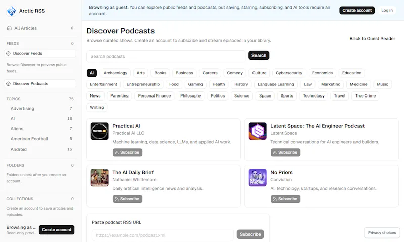Select the Language Learning category
This screenshot has width=404, height=242.
click(x=276, y=84)
